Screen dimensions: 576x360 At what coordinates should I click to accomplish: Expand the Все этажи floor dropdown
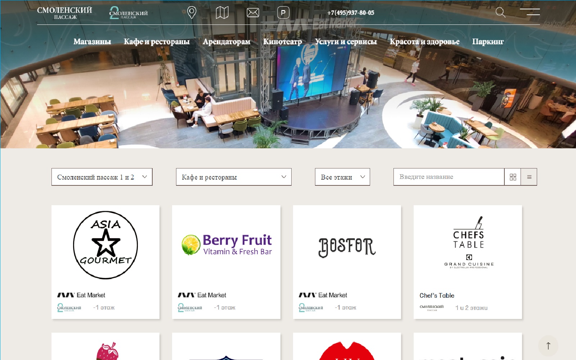click(x=342, y=177)
